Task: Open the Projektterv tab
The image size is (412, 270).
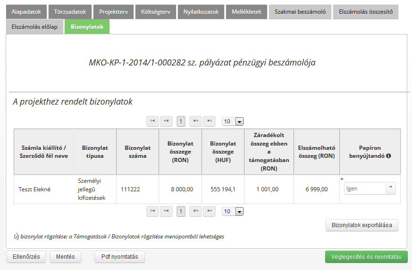Action: point(114,12)
